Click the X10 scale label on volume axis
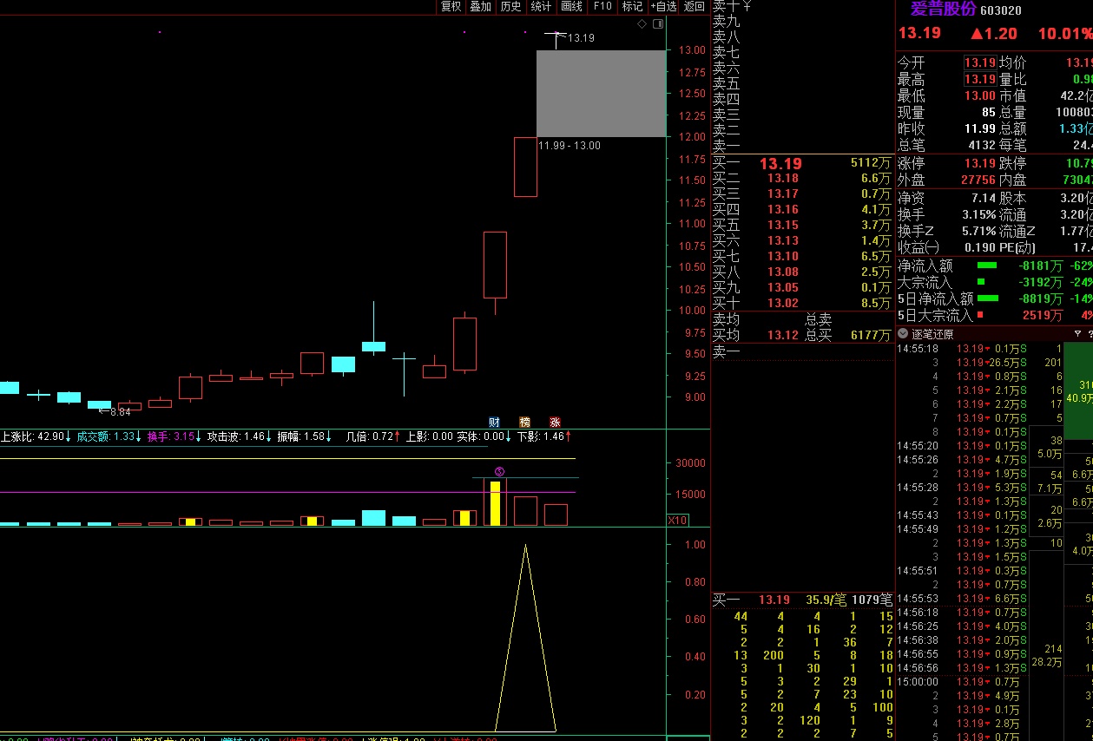 677,520
